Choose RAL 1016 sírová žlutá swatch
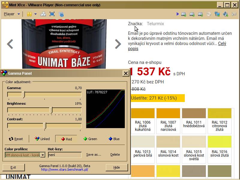The height and width of the screenshot is (180, 240). pyautogui.click(x=219, y=149)
